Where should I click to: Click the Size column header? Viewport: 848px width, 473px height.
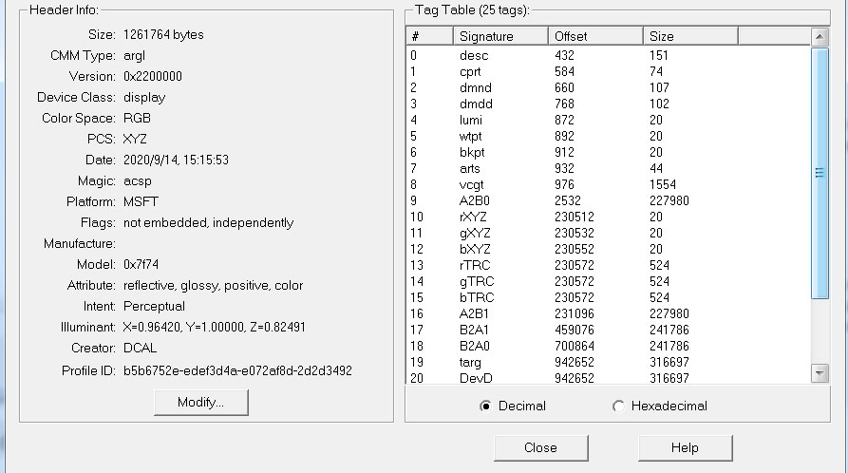click(689, 36)
